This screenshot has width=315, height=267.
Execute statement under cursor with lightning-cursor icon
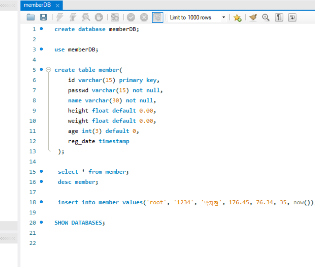(73, 17)
